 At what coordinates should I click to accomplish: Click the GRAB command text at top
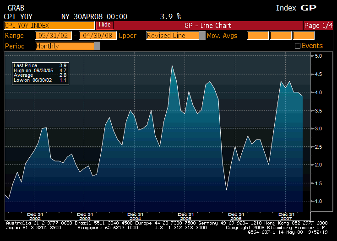point(16,8)
